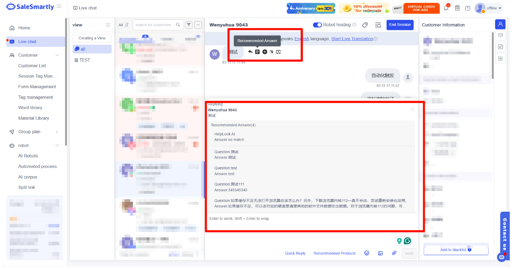Open AI Robots
This screenshot has width=512, height=269.
click(x=28, y=156)
